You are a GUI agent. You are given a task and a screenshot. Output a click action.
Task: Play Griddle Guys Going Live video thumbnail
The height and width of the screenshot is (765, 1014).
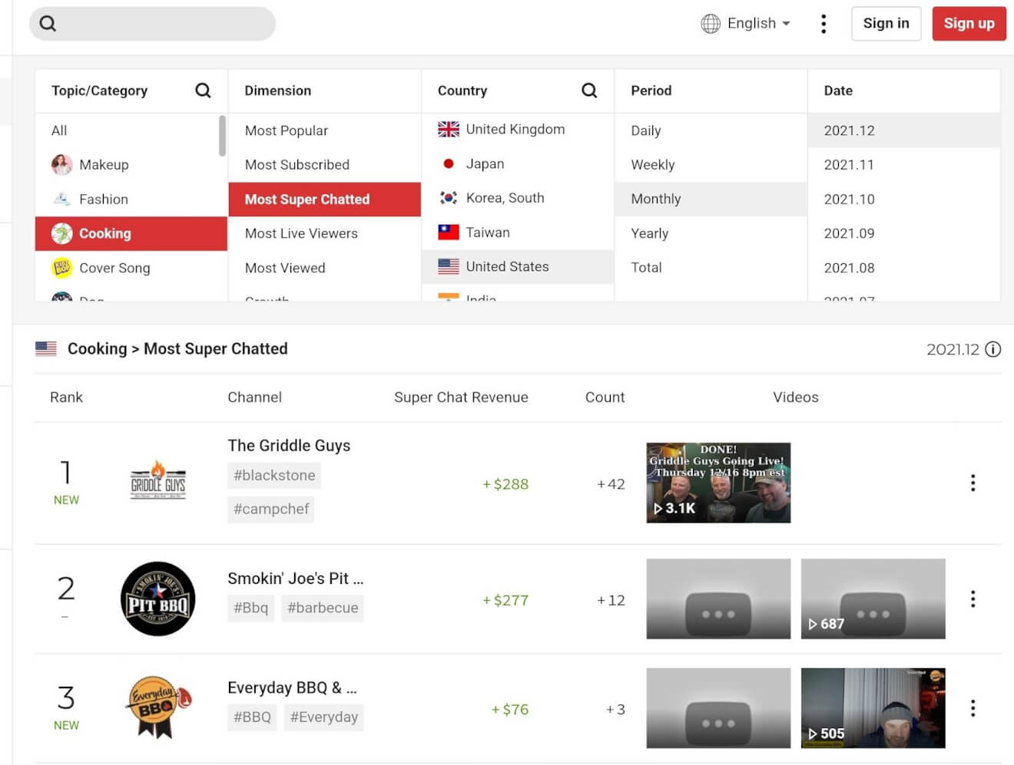pos(718,483)
